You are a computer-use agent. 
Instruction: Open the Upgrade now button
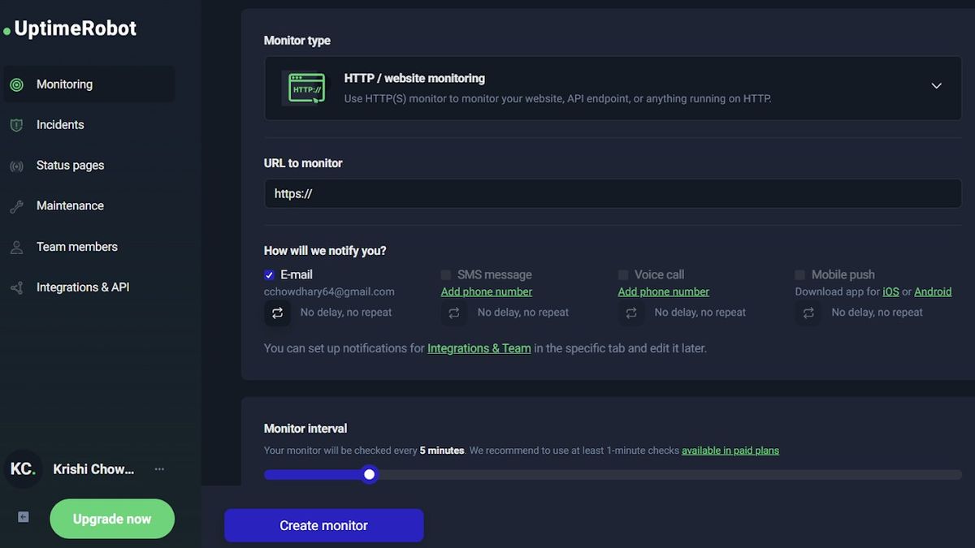click(112, 519)
